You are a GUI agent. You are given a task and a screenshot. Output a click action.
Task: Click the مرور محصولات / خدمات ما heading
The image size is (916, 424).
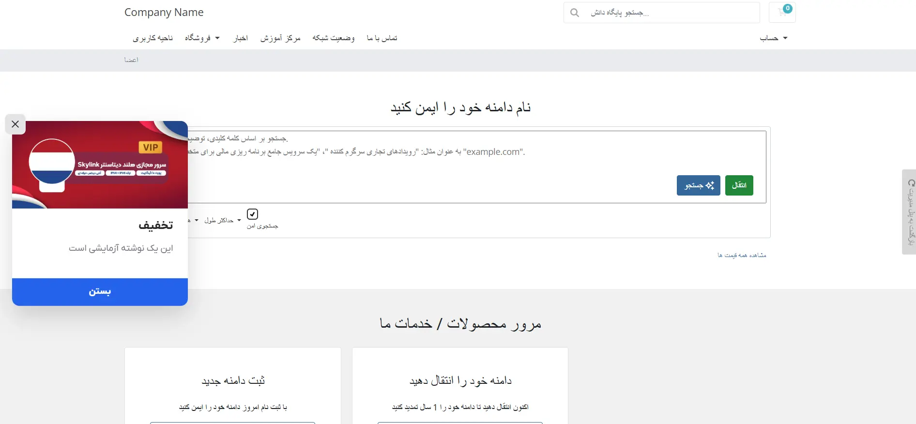[460, 323]
